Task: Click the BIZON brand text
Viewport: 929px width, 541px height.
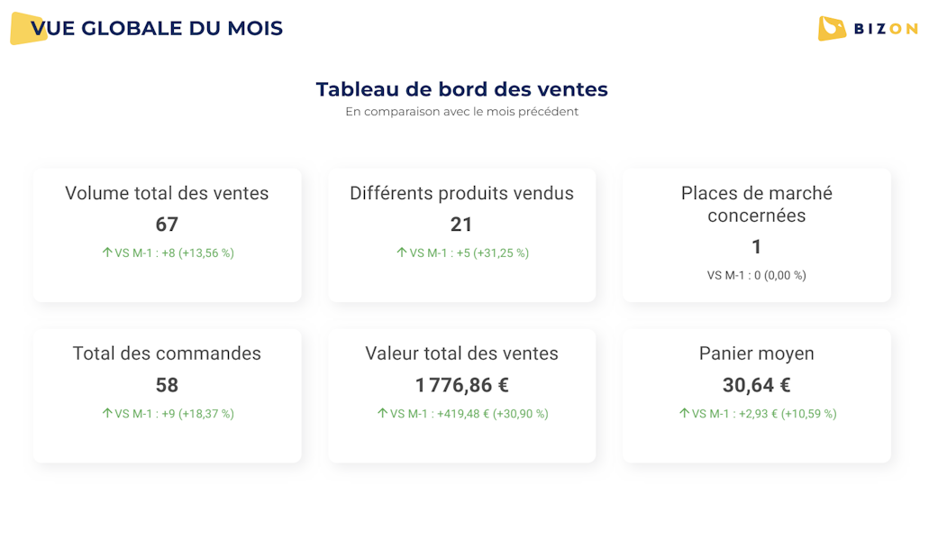Action: [x=886, y=29]
